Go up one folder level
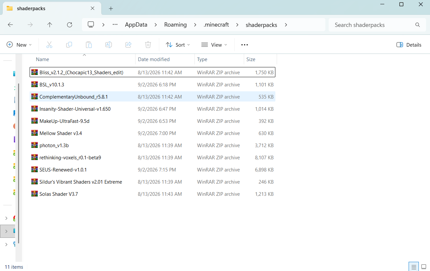 [x=50, y=25]
